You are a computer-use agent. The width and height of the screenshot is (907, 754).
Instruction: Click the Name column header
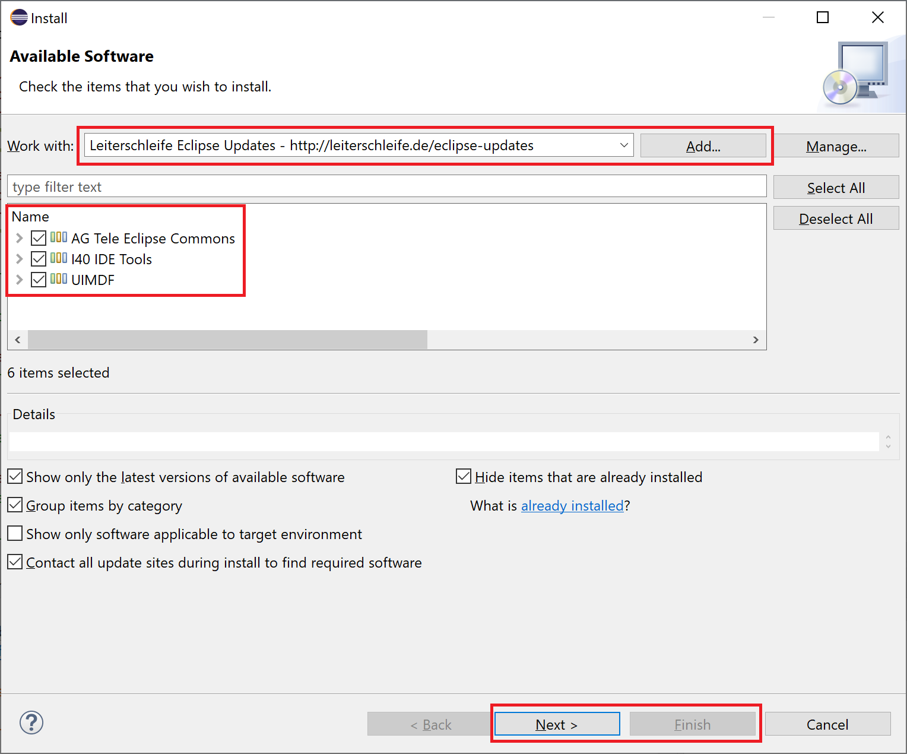pos(30,217)
